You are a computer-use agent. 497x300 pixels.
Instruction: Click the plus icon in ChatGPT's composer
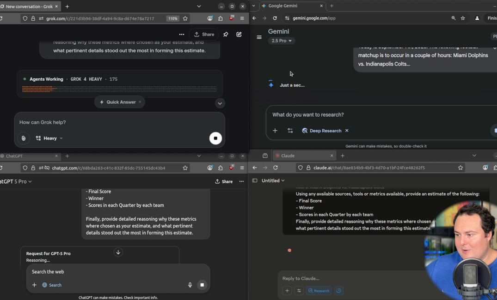click(x=34, y=285)
